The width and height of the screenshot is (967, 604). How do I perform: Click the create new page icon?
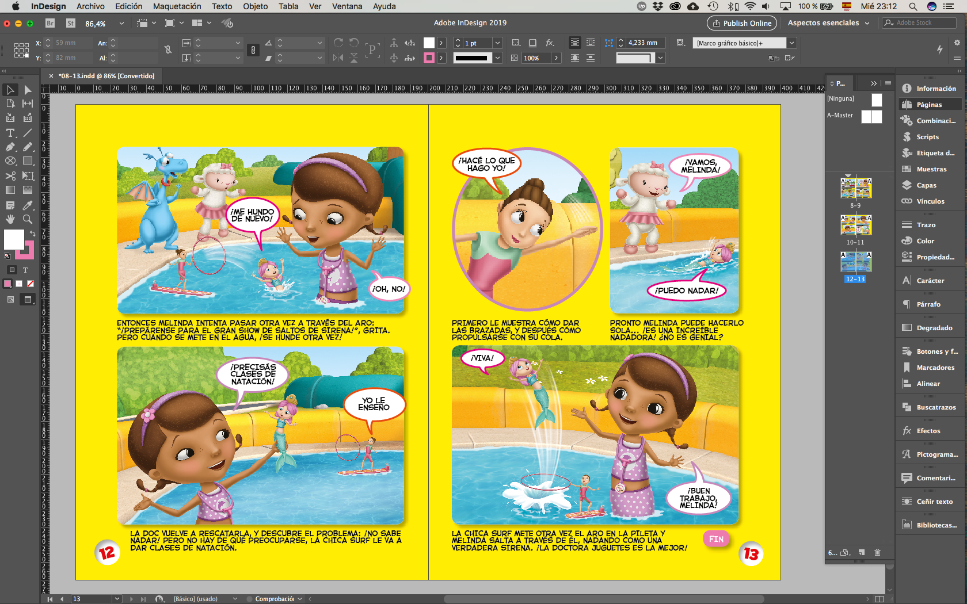pos(862,552)
